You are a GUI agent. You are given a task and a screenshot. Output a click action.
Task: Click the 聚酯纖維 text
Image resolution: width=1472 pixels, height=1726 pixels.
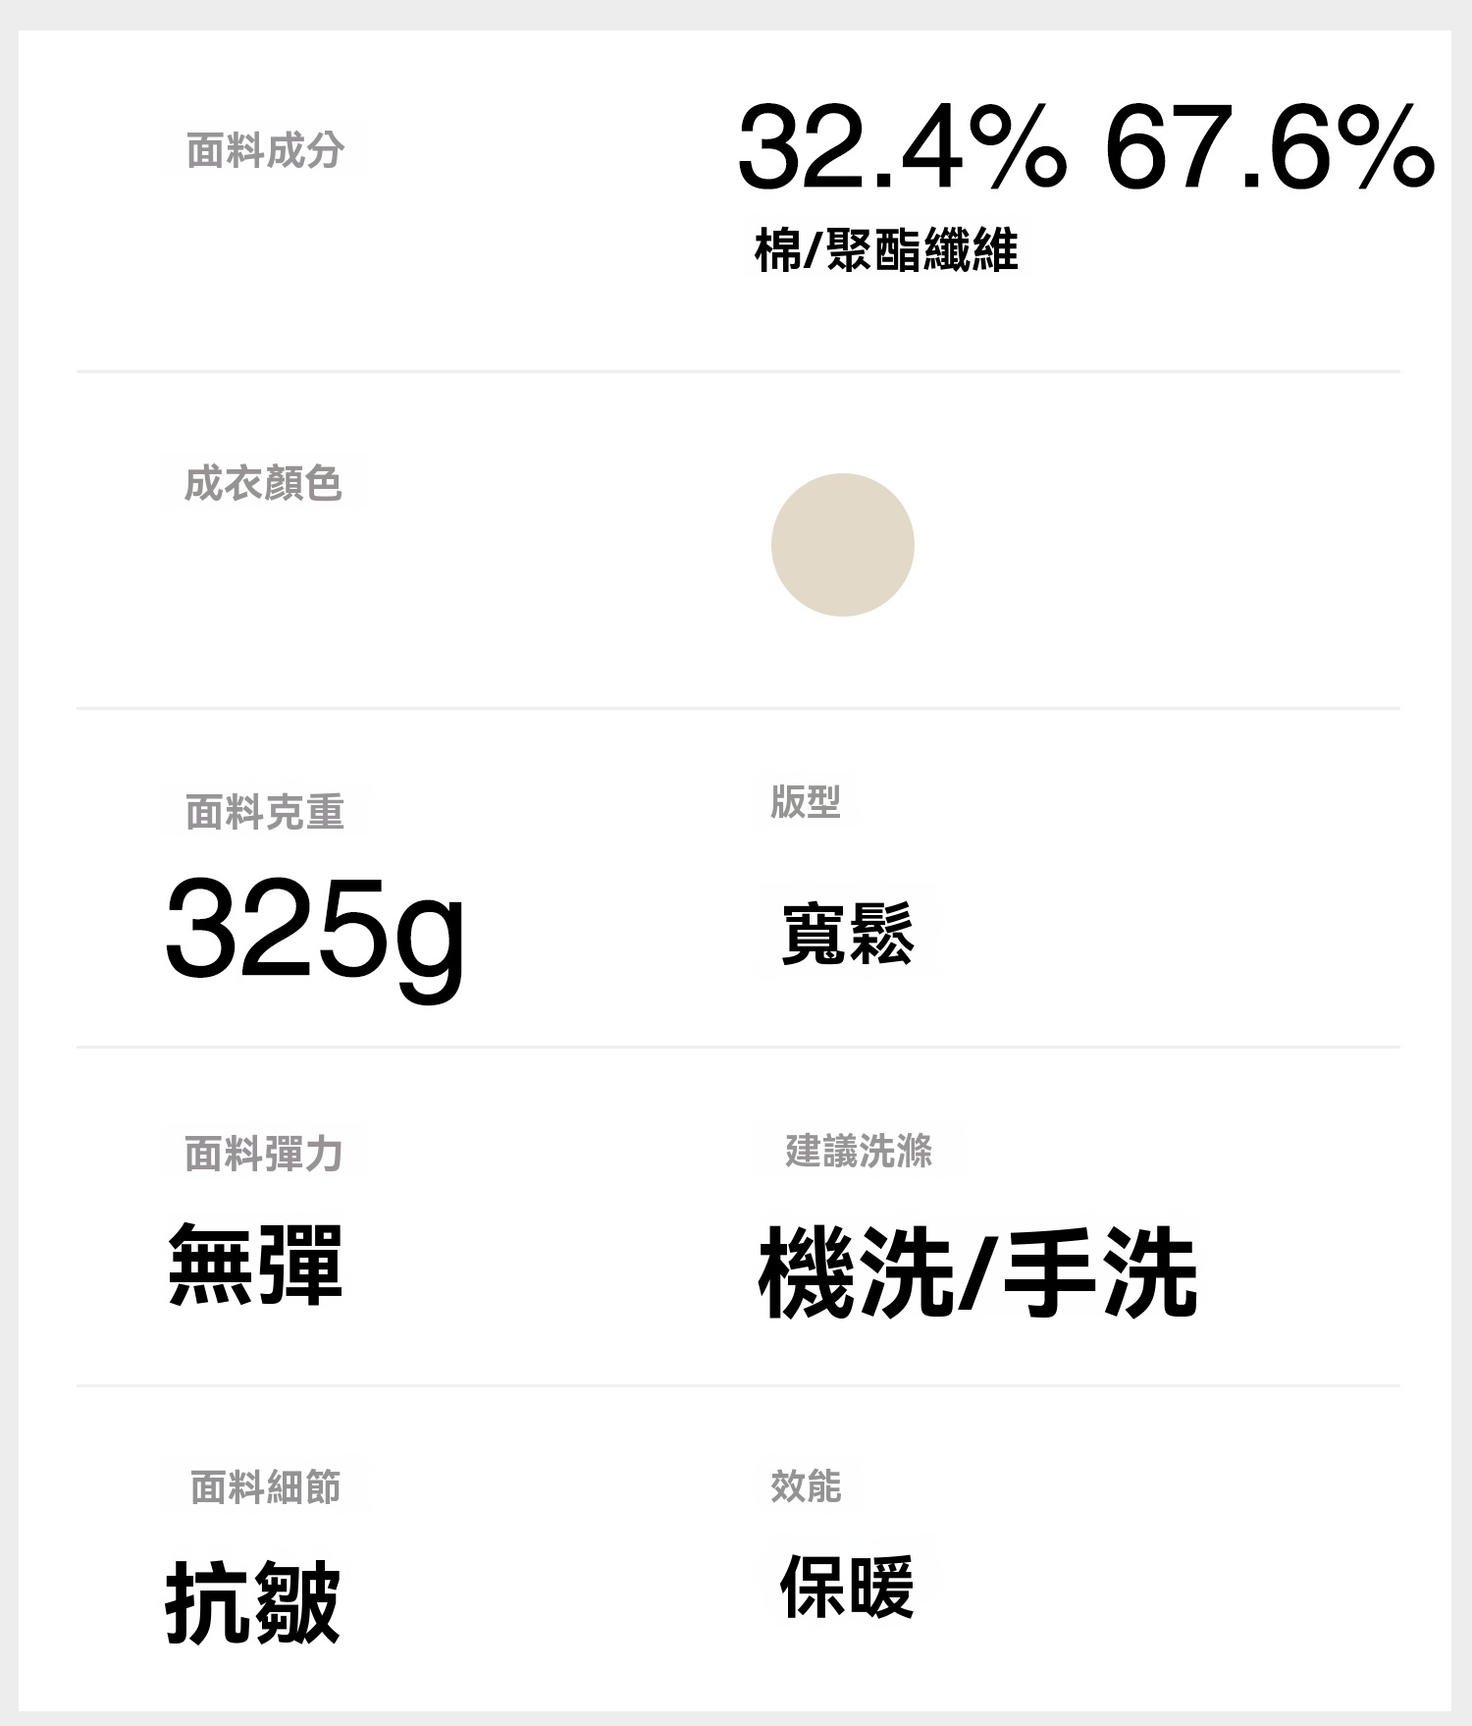click(x=922, y=249)
